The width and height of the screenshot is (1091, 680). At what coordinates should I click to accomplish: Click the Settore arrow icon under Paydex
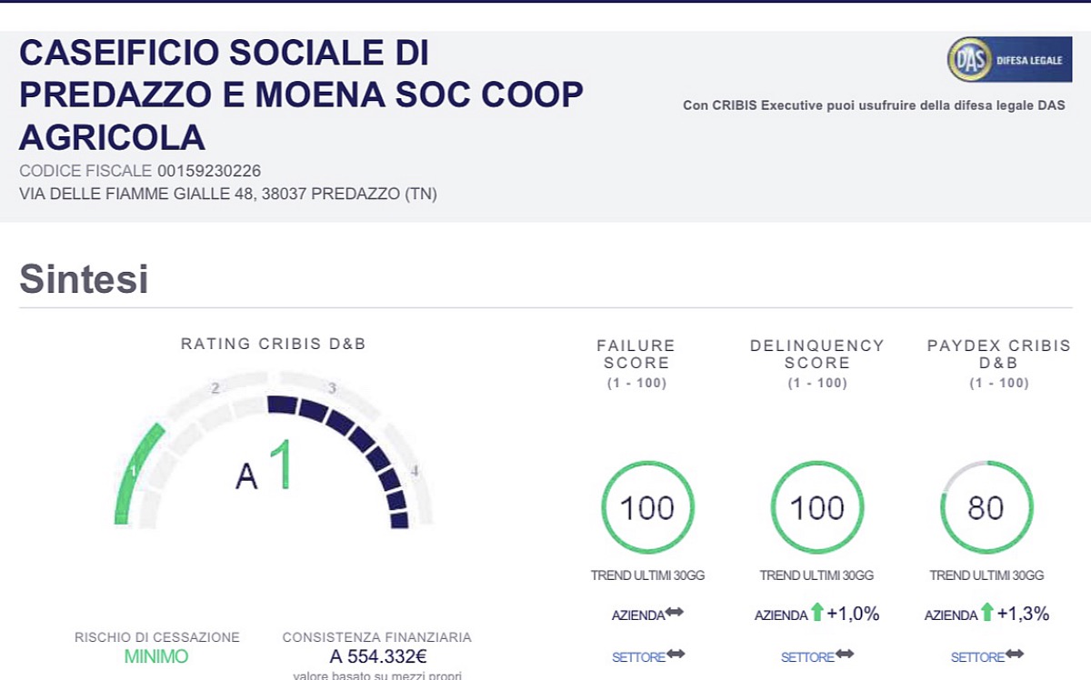(x=1015, y=655)
